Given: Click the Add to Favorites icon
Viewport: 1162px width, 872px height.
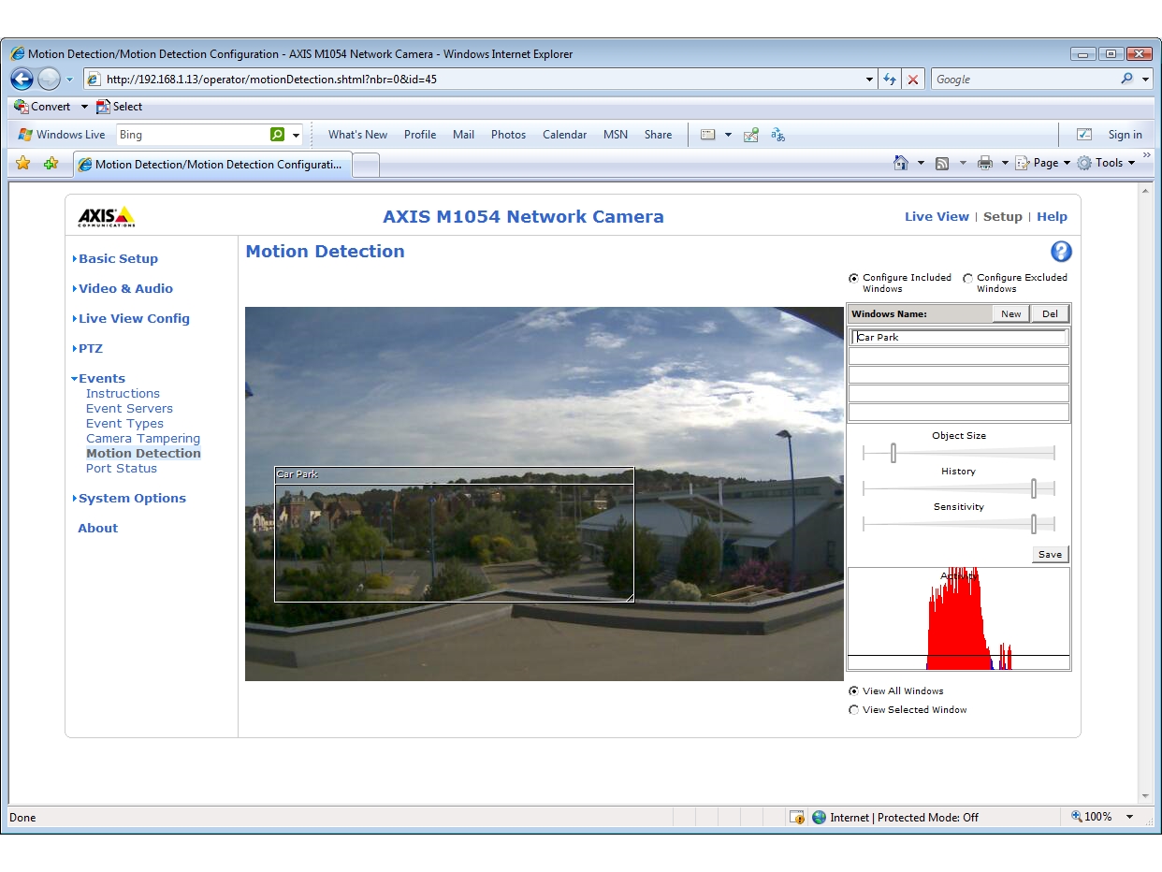Looking at the screenshot, I should [51, 164].
